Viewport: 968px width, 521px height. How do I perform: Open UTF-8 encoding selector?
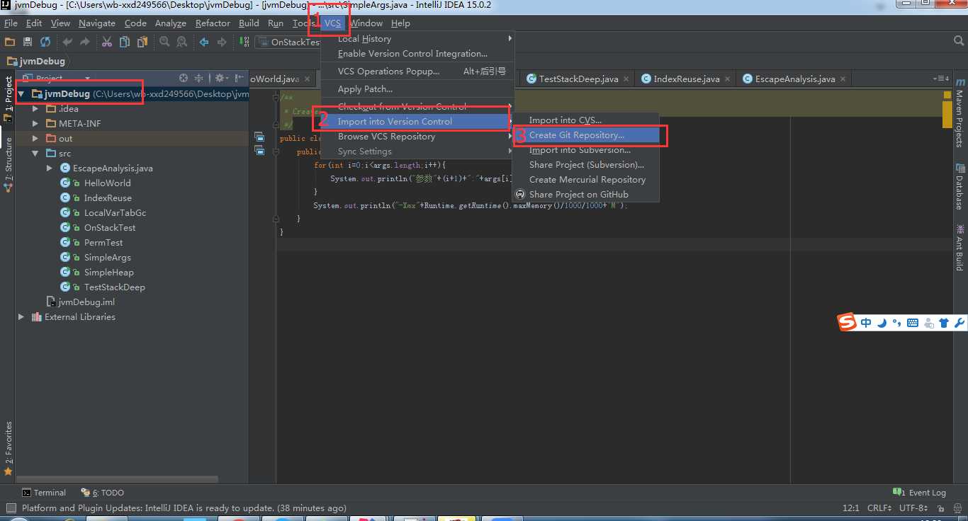pos(913,508)
